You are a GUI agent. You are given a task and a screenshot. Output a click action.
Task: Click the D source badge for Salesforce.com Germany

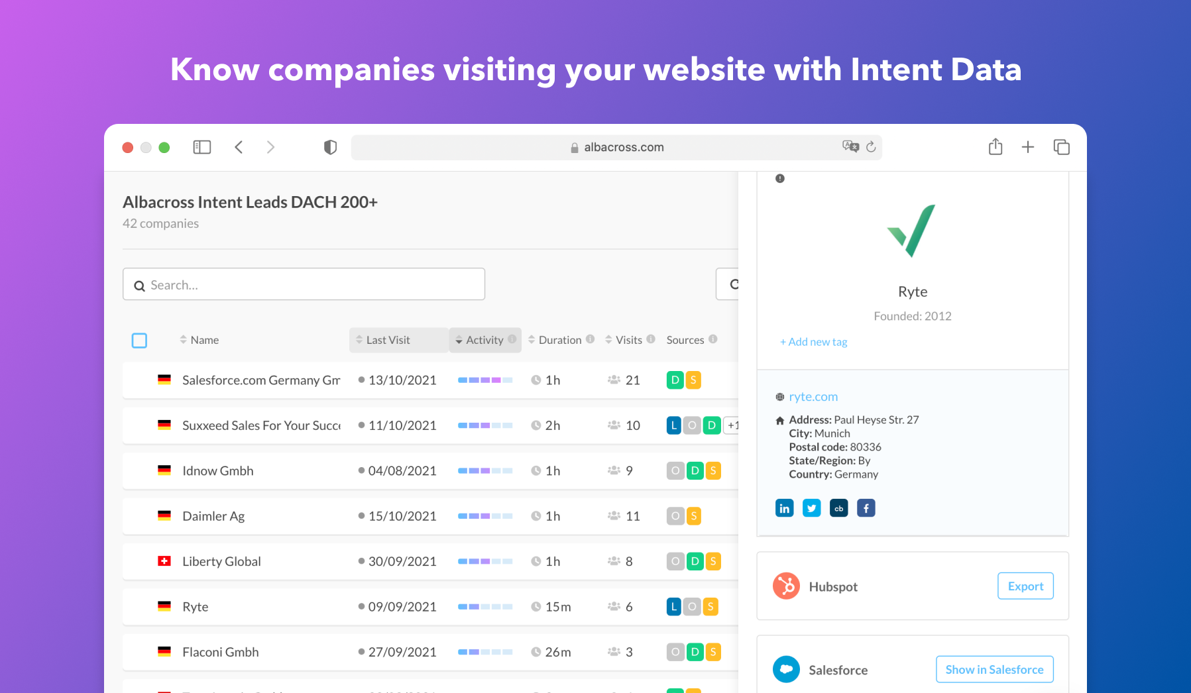[675, 380]
